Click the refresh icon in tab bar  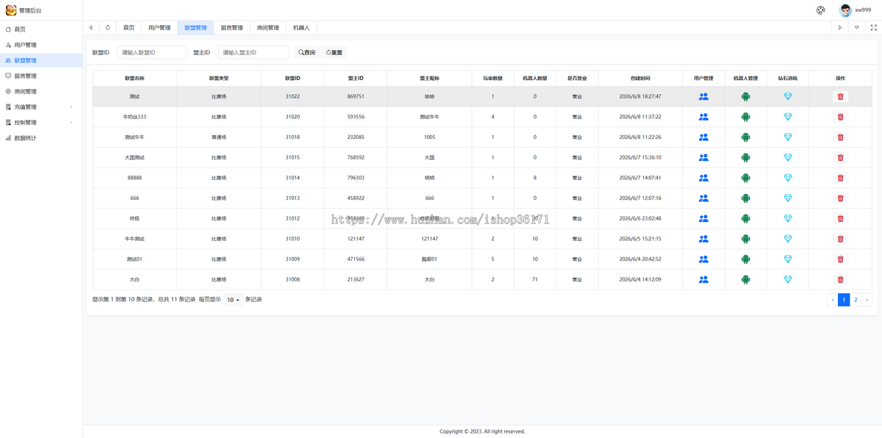point(108,27)
